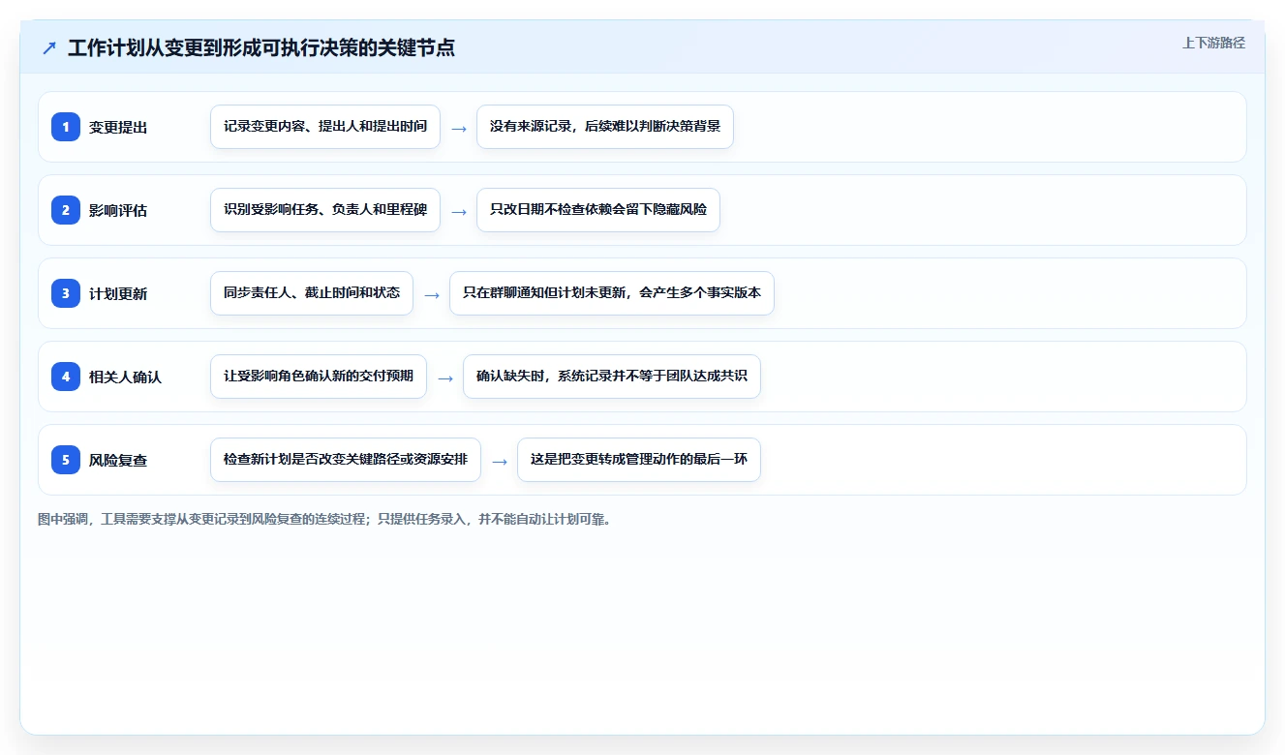
Task: Click the 检查新计划是否改变关键路径或资源安排 box
Action: point(346,460)
